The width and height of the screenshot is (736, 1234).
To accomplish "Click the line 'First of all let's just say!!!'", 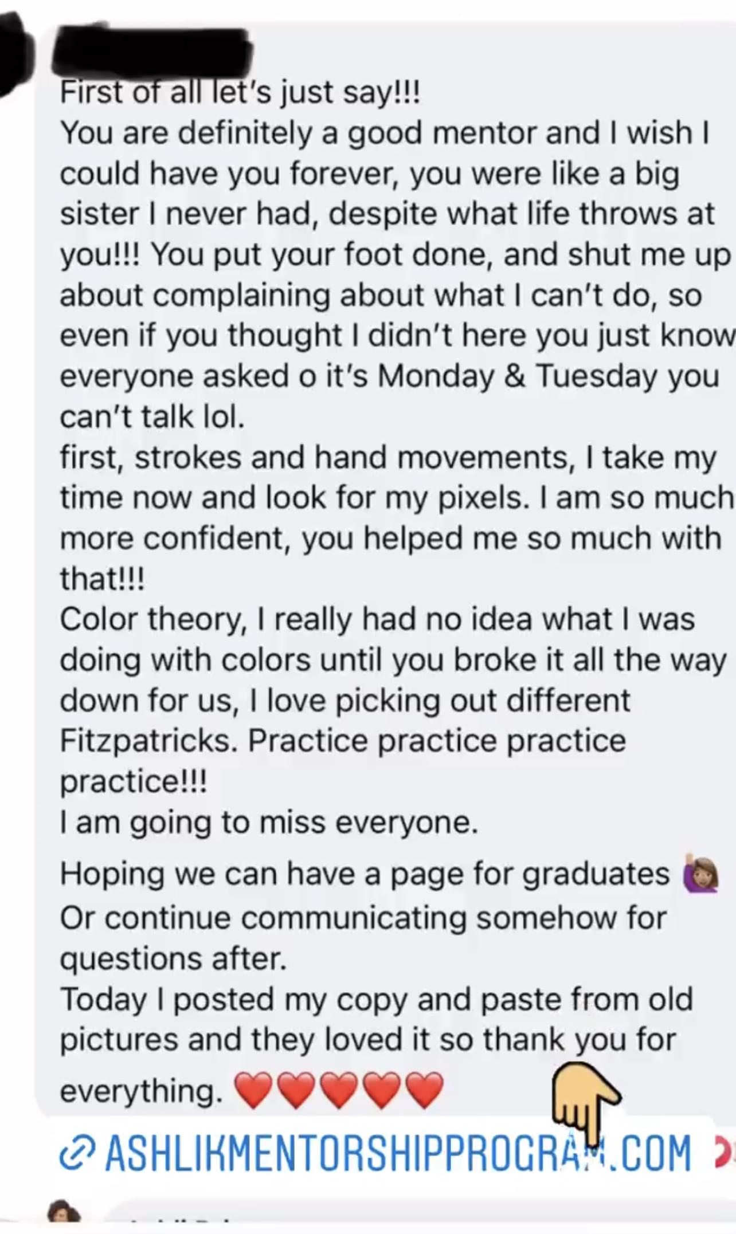I will tap(240, 93).
